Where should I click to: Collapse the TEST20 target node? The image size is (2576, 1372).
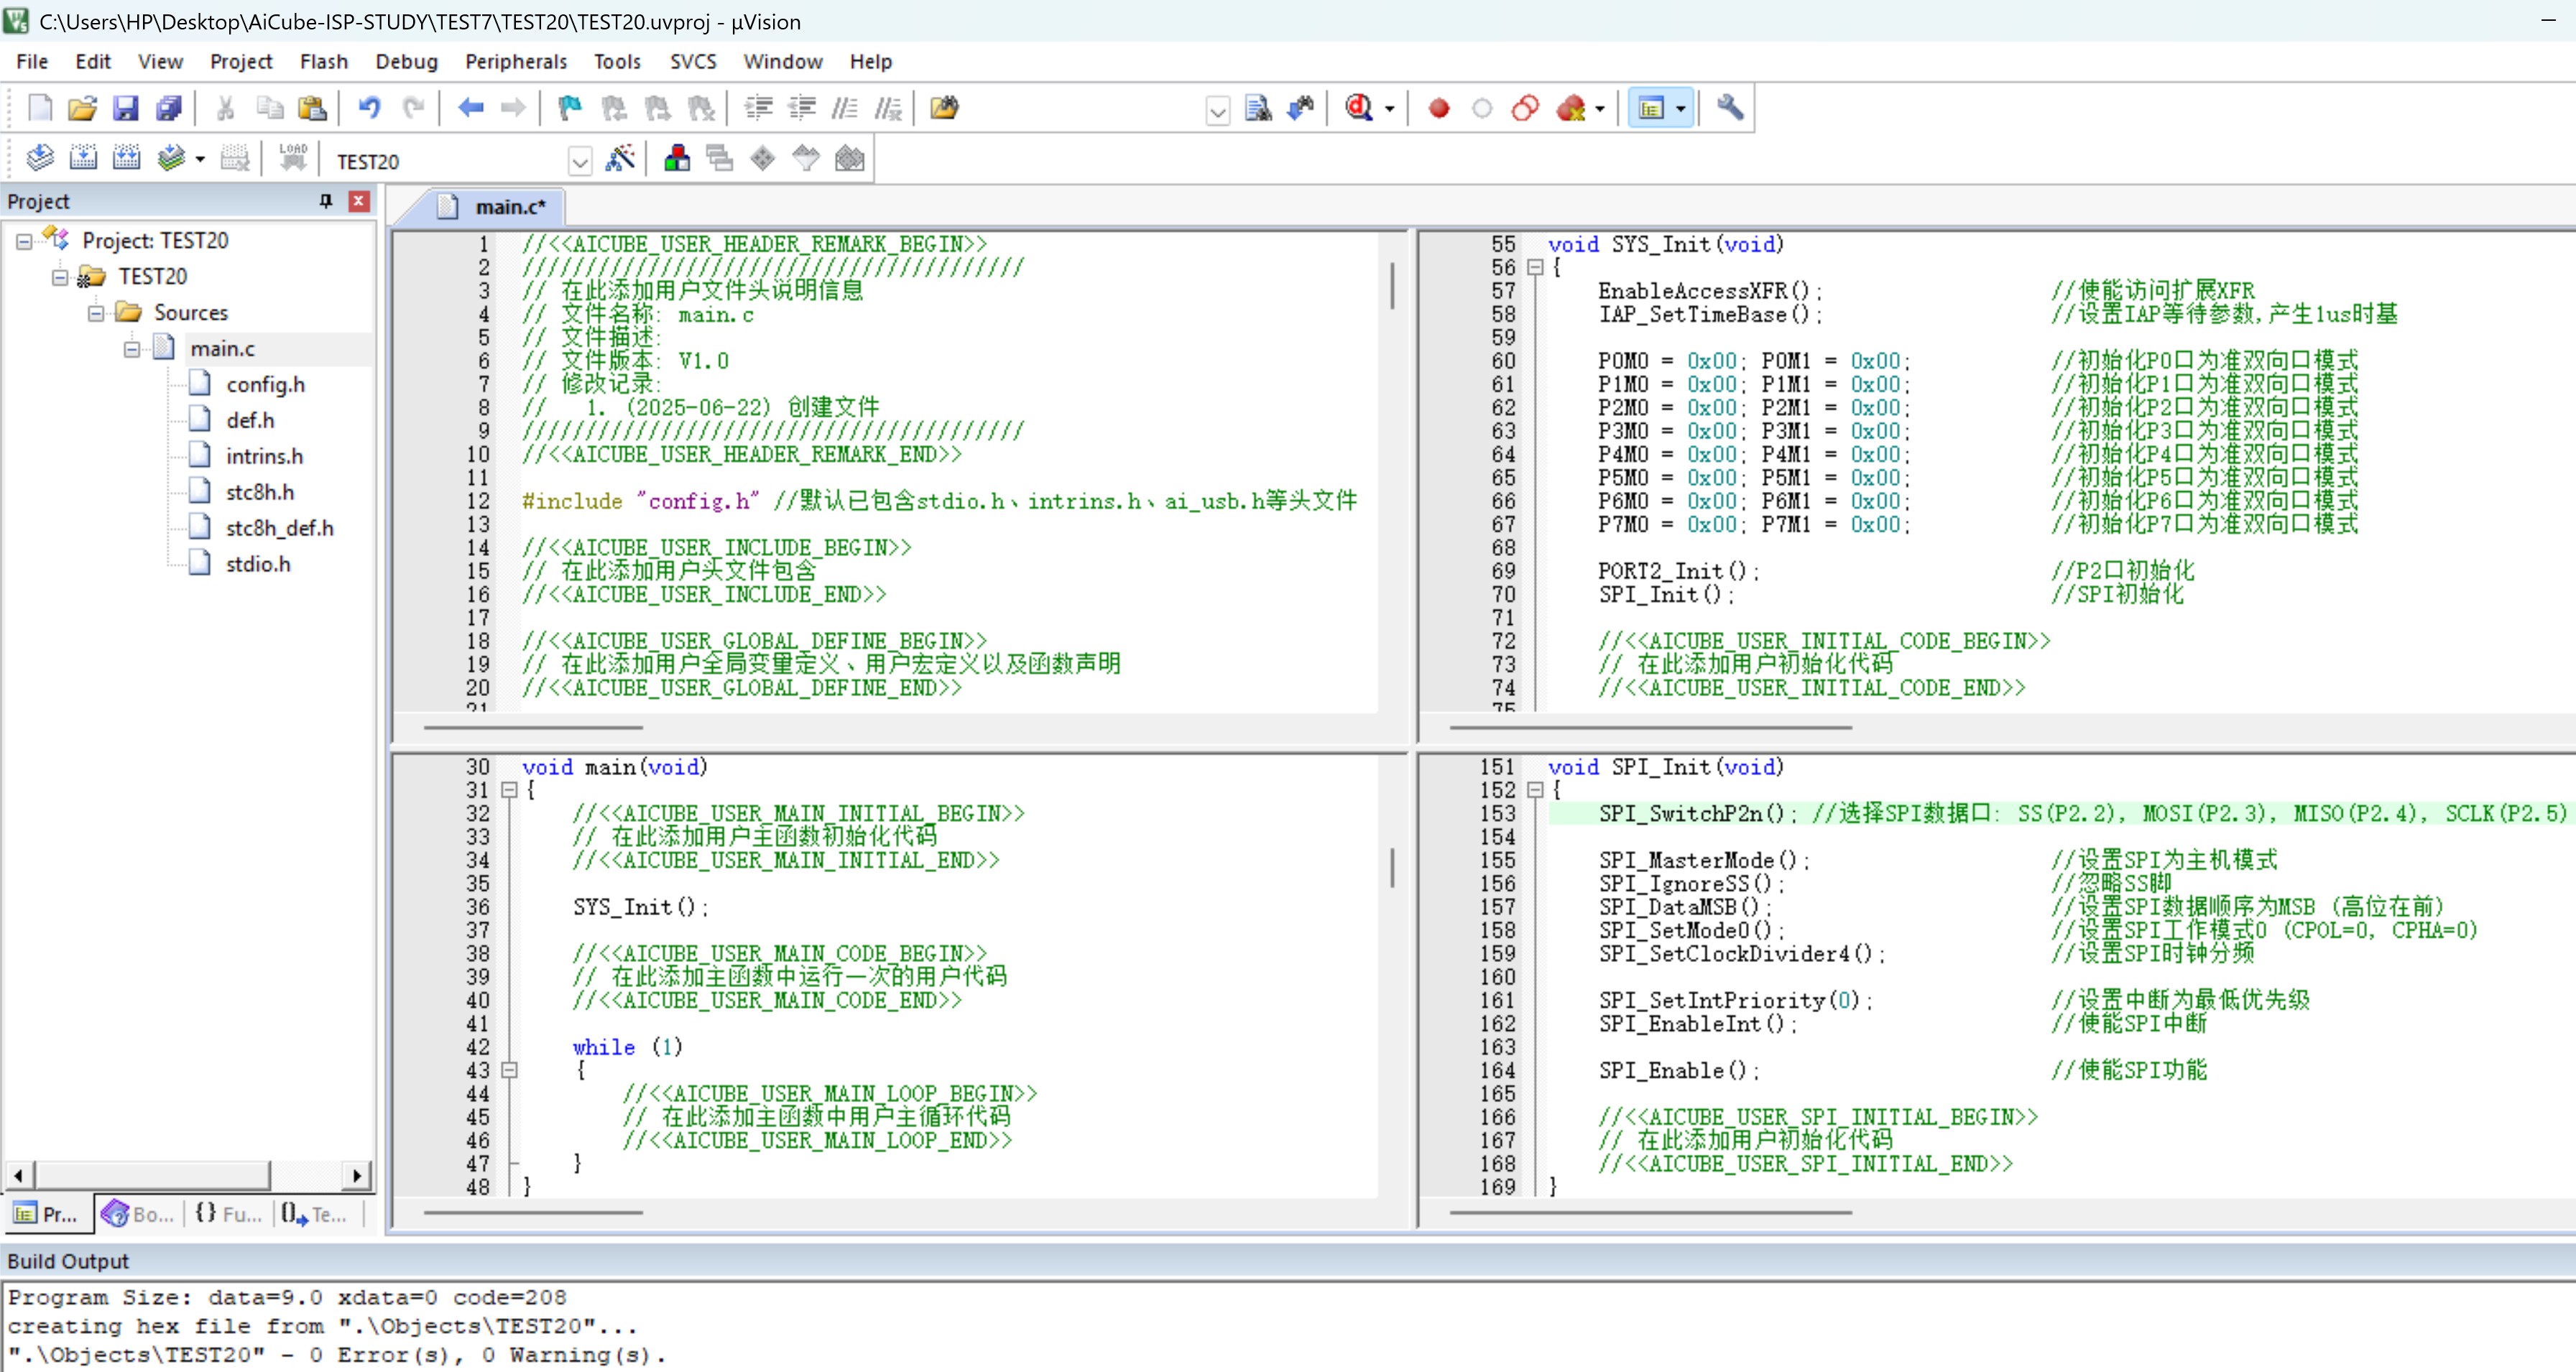[60, 277]
